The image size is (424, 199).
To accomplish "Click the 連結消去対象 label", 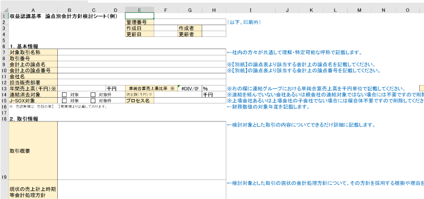I will [x=33, y=95].
